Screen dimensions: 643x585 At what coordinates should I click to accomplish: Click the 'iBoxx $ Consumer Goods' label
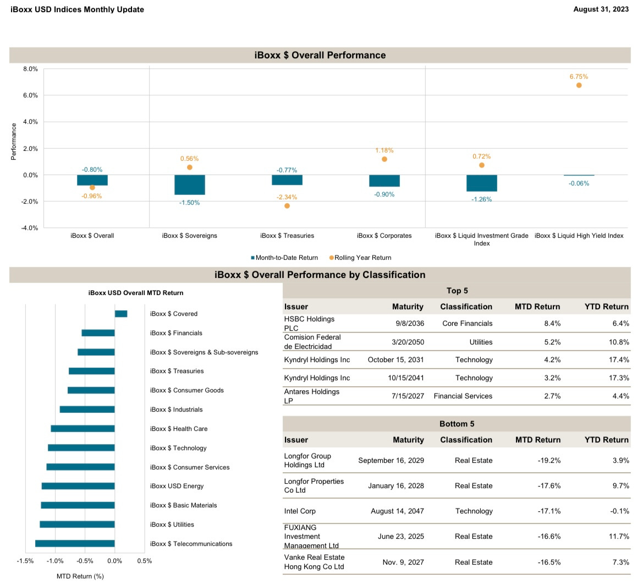(x=186, y=390)
